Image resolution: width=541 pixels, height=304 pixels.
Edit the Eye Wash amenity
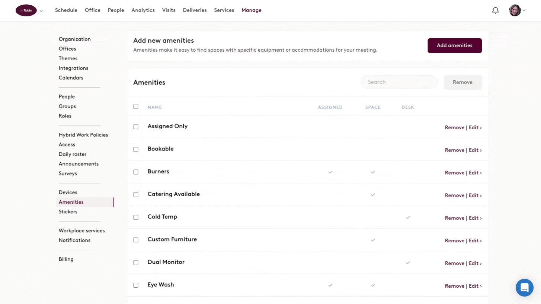point(475,286)
